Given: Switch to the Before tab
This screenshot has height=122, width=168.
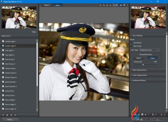Looking at the screenshot, I should pos(47,5).
